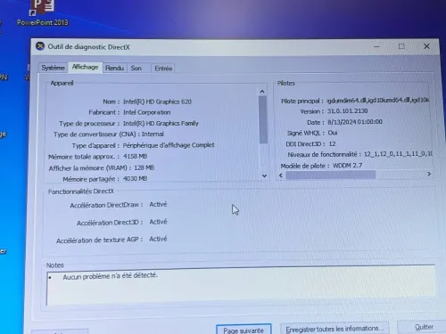446x334 pixels.
Task: Click the 4030 MB shared memory value
Action: coord(135,178)
